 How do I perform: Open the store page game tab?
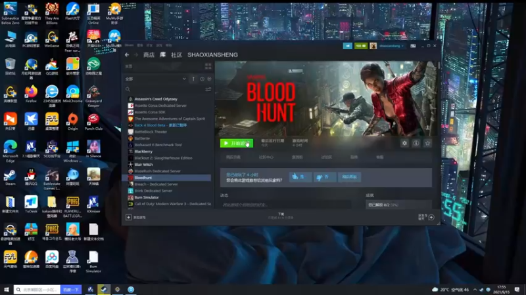233,157
